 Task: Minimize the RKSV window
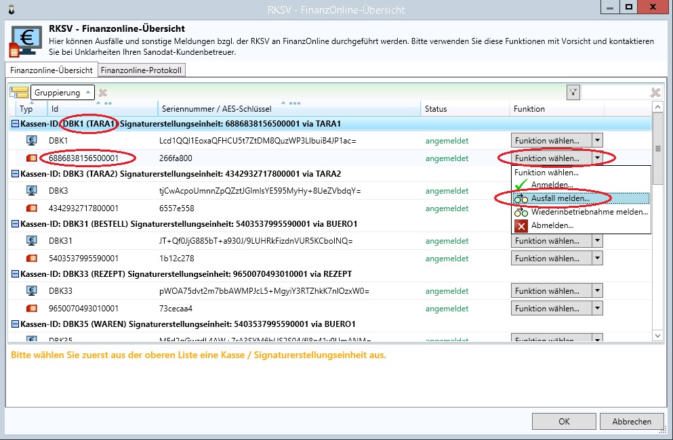tap(609, 7)
